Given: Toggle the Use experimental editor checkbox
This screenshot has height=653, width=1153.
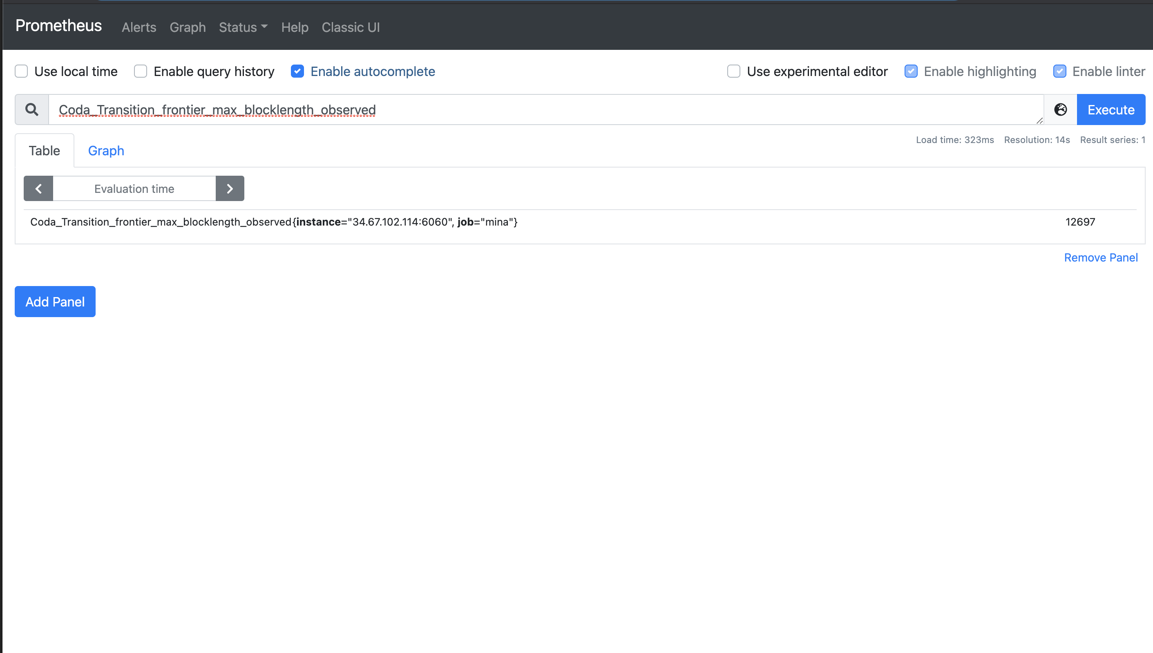Looking at the screenshot, I should click(733, 72).
